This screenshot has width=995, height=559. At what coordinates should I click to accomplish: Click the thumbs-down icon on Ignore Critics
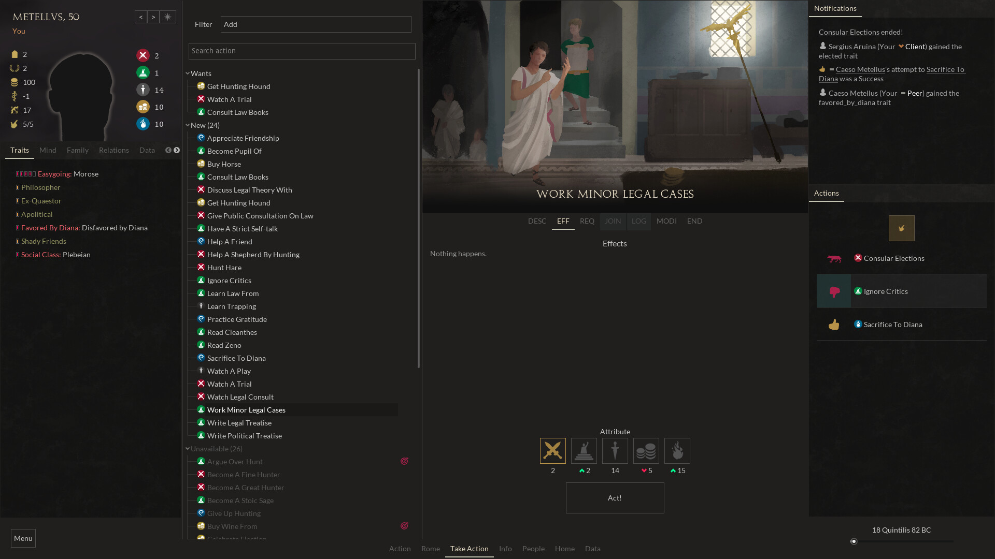pyautogui.click(x=834, y=291)
